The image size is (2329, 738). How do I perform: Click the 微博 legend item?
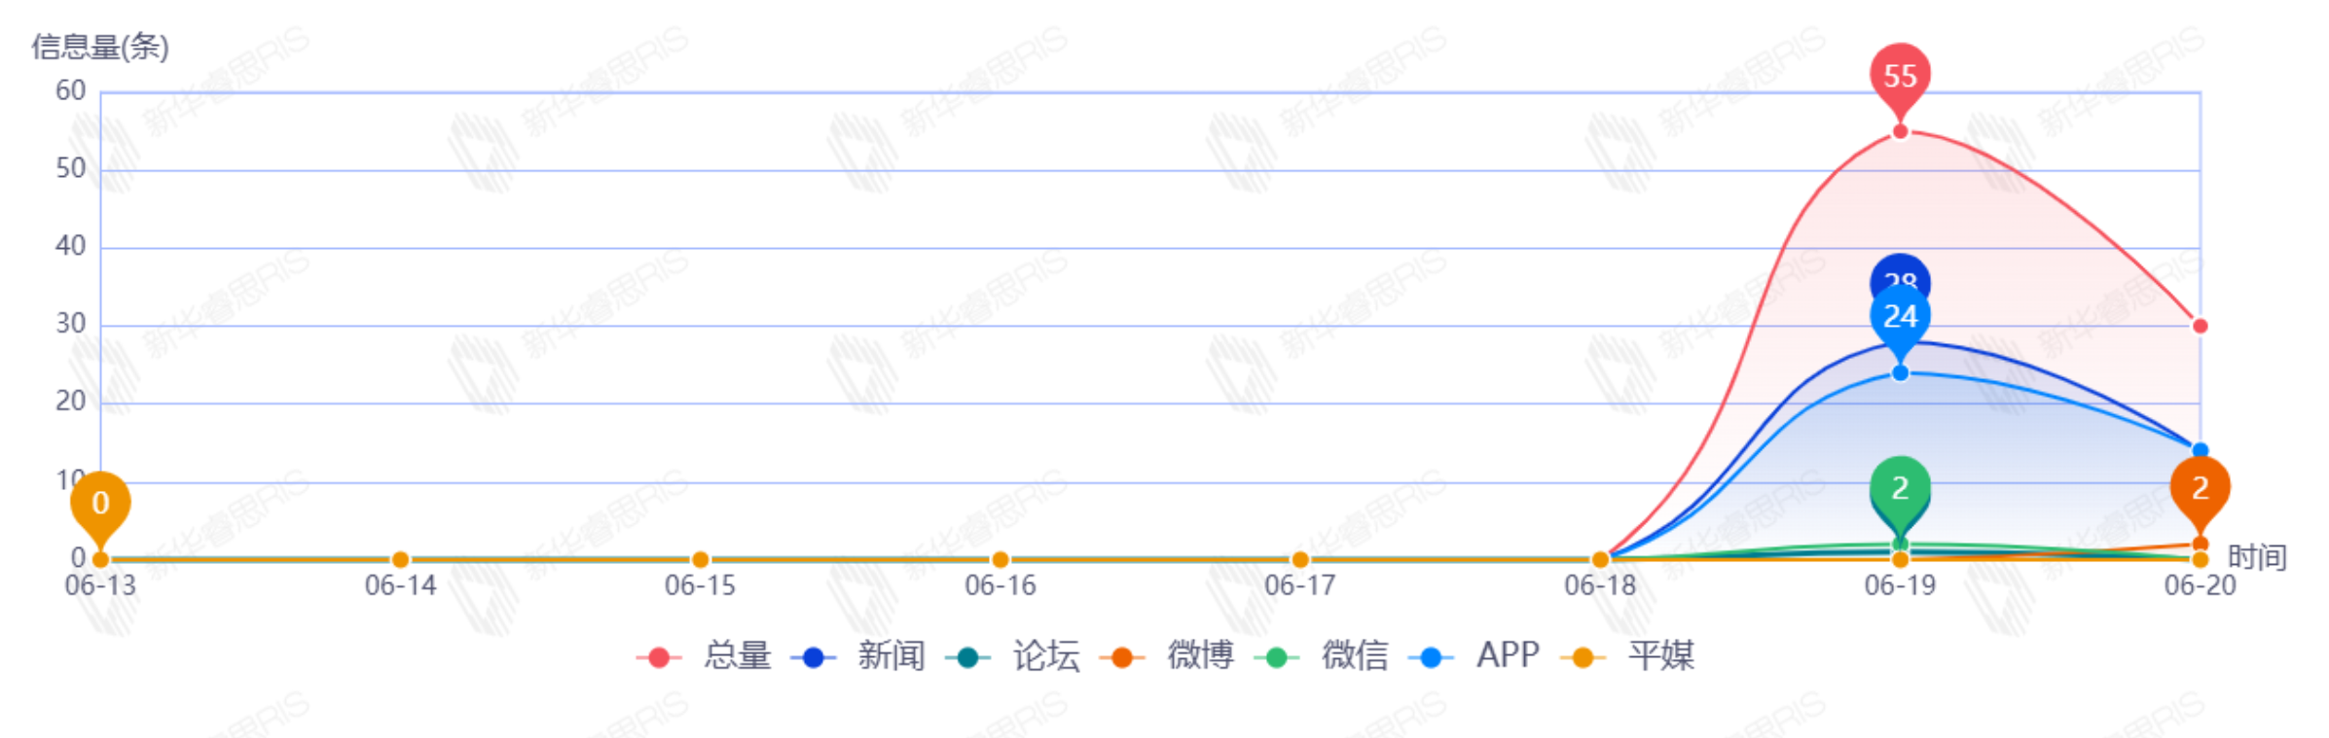point(1167,656)
